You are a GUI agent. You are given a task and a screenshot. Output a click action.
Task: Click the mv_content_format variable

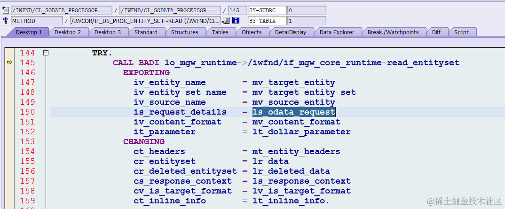point(296,122)
